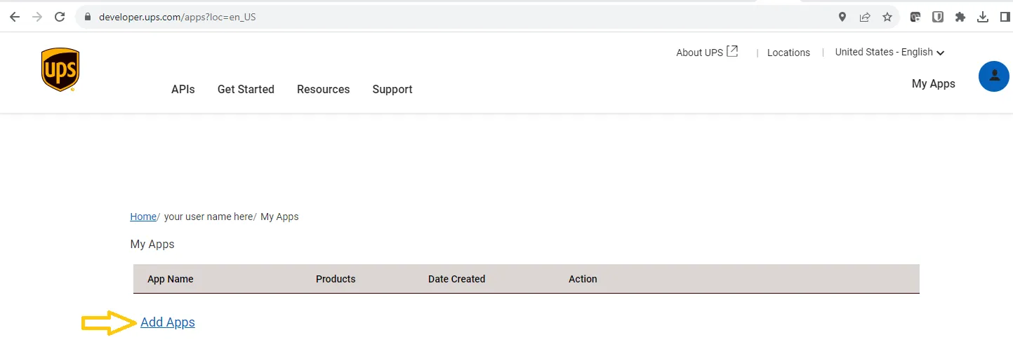The width and height of the screenshot is (1013, 349).
Task: Toggle the browser side panel
Action: 1005,17
